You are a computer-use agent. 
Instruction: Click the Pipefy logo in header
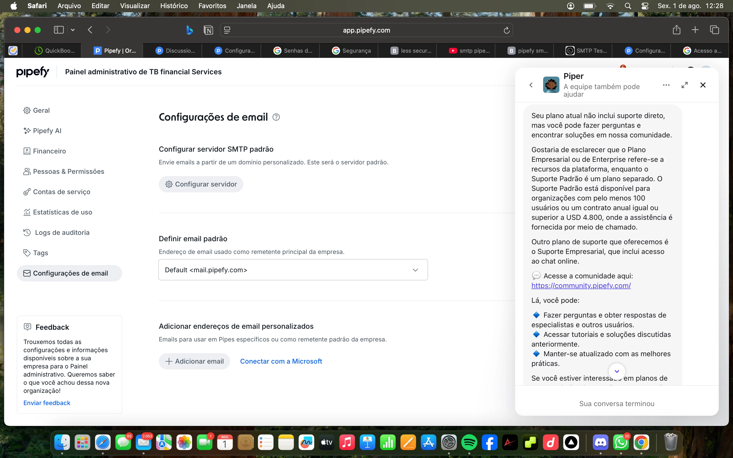pyautogui.click(x=32, y=72)
